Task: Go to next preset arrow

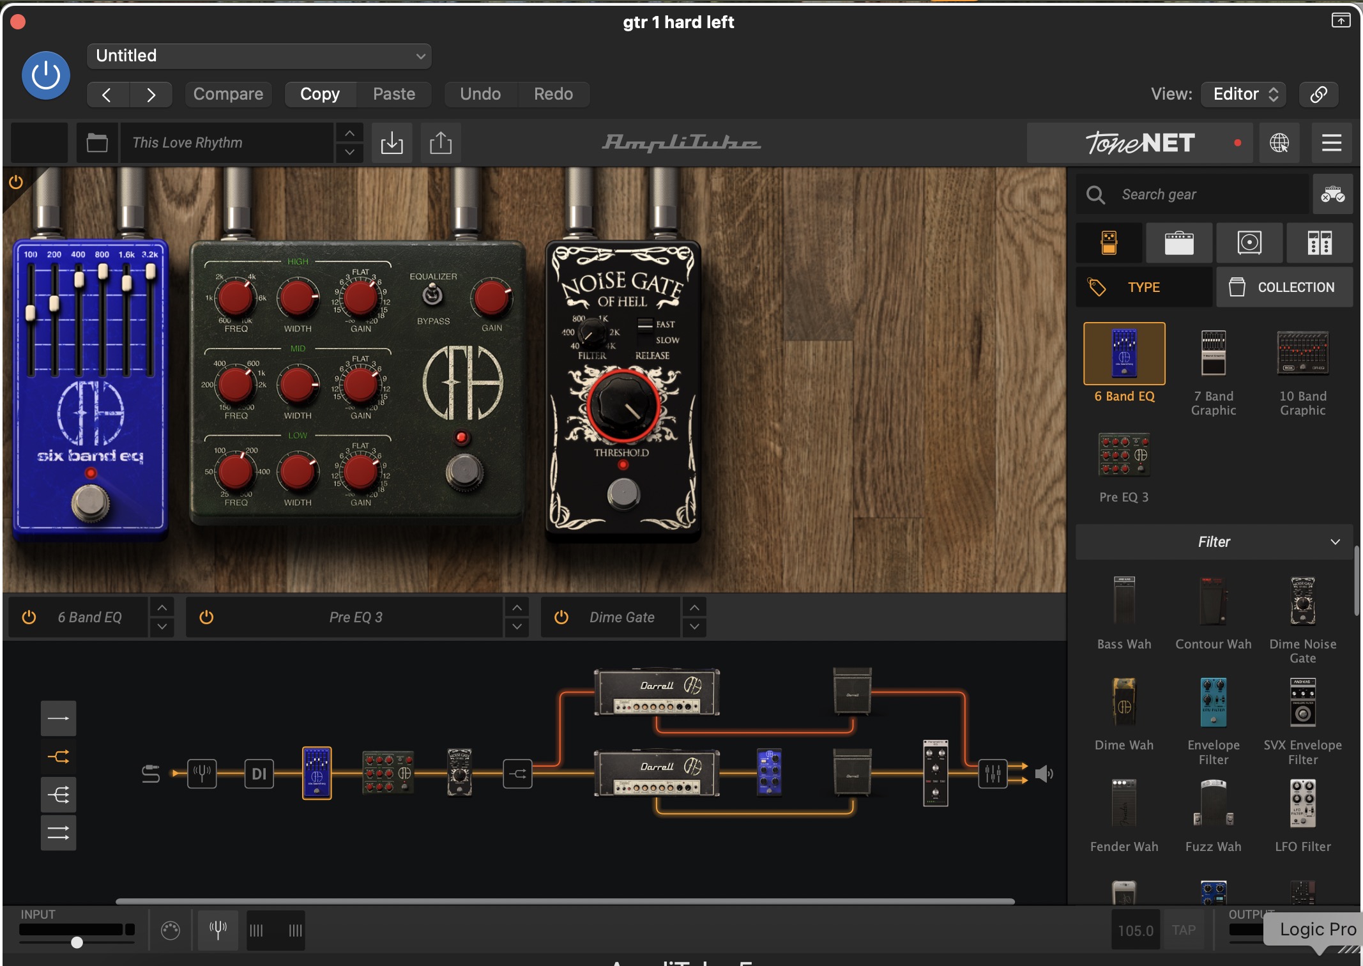Action: click(x=151, y=95)
